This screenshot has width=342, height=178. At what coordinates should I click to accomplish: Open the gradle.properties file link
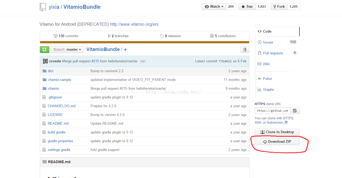click(60, 141)
